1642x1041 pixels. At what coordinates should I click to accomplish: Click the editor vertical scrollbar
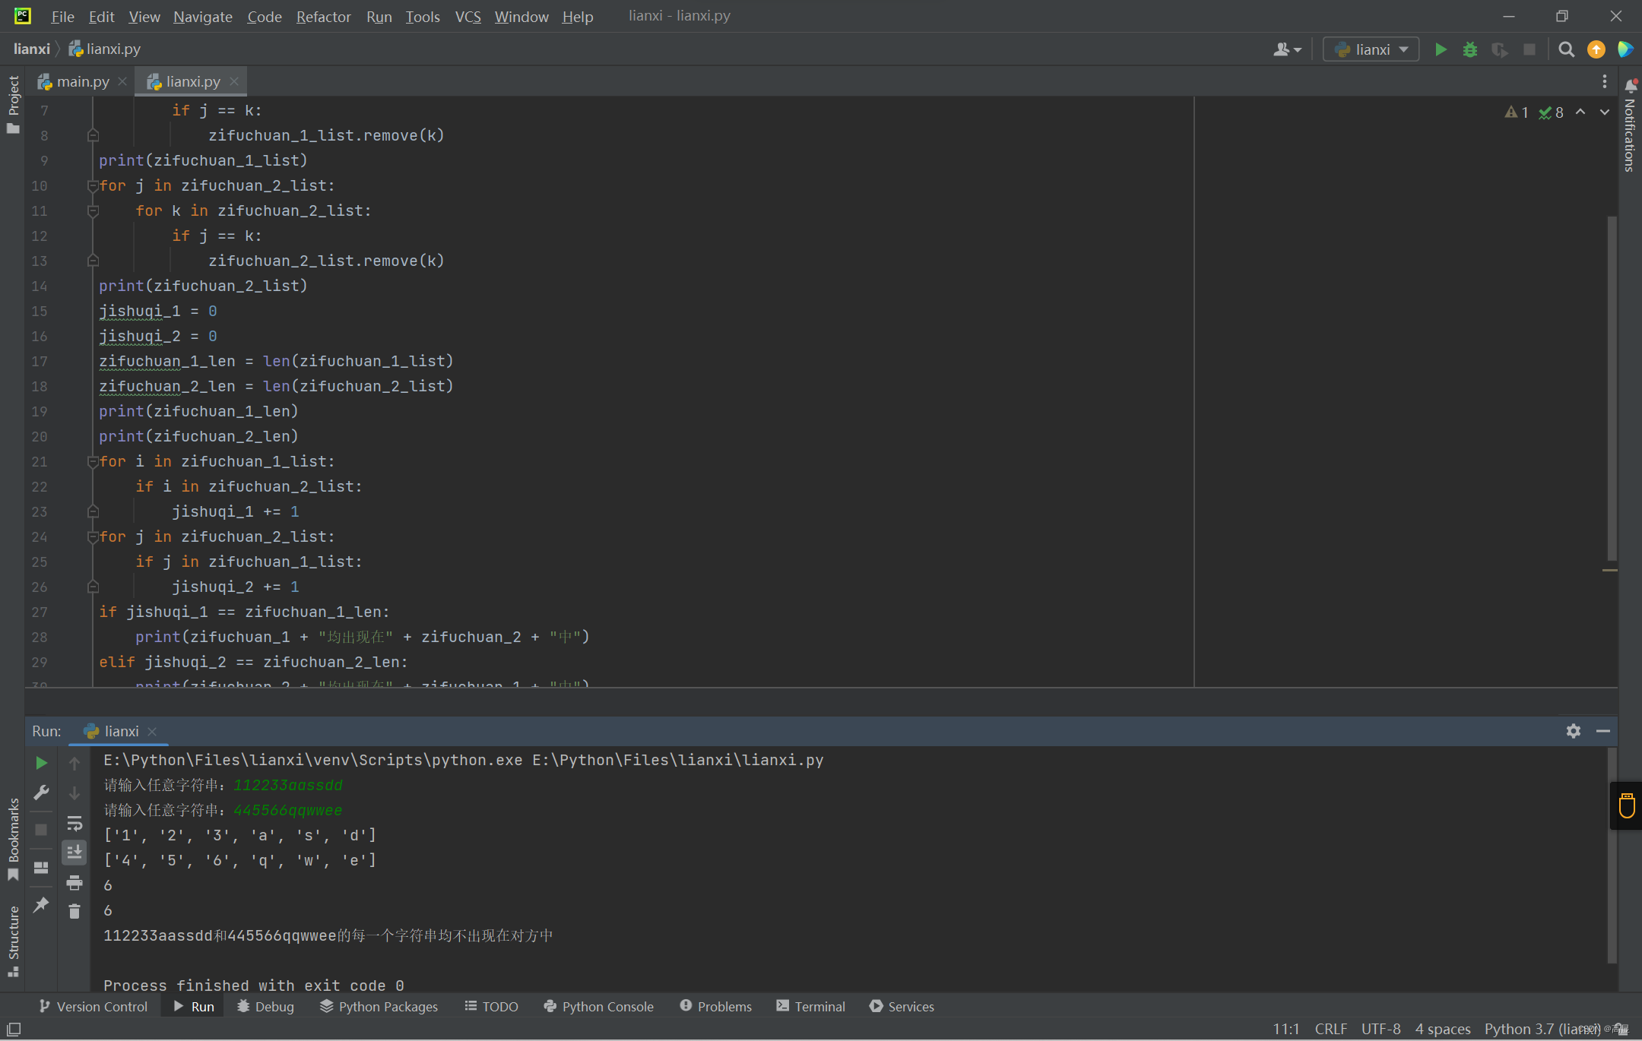(x=1611, y=388)
